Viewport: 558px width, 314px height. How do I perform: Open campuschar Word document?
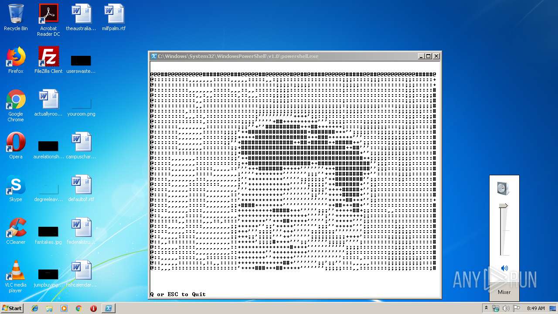(81, 146)
